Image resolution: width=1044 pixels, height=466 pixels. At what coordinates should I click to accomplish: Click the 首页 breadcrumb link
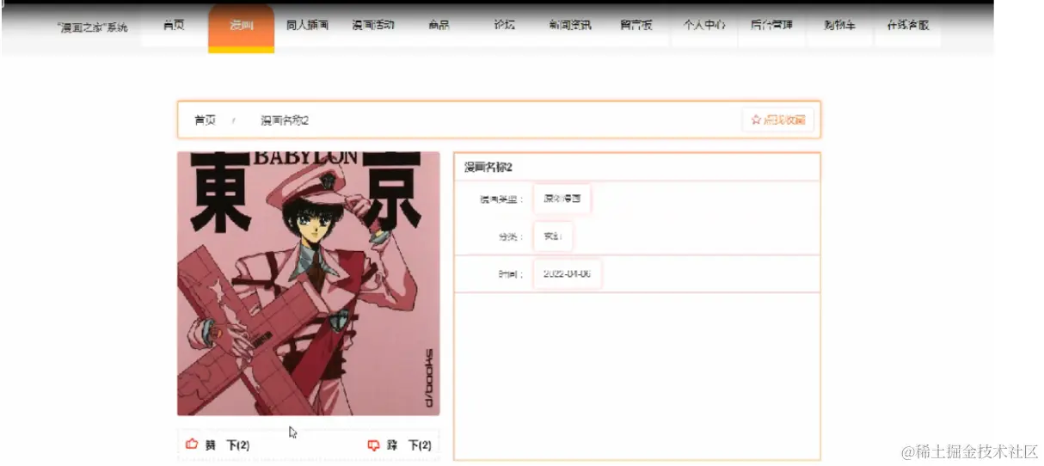point(205,120)
